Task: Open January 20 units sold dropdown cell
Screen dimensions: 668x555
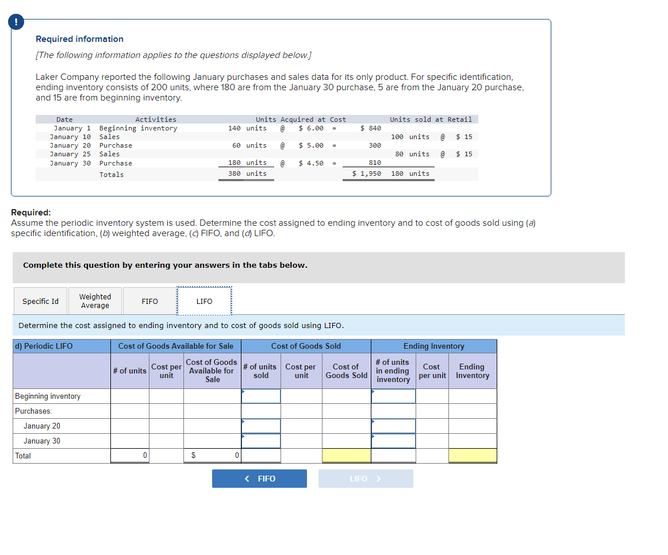Action: 261,426
